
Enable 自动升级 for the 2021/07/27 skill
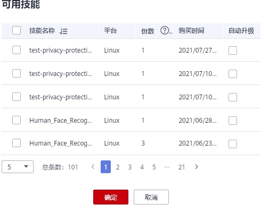(233, 50)
